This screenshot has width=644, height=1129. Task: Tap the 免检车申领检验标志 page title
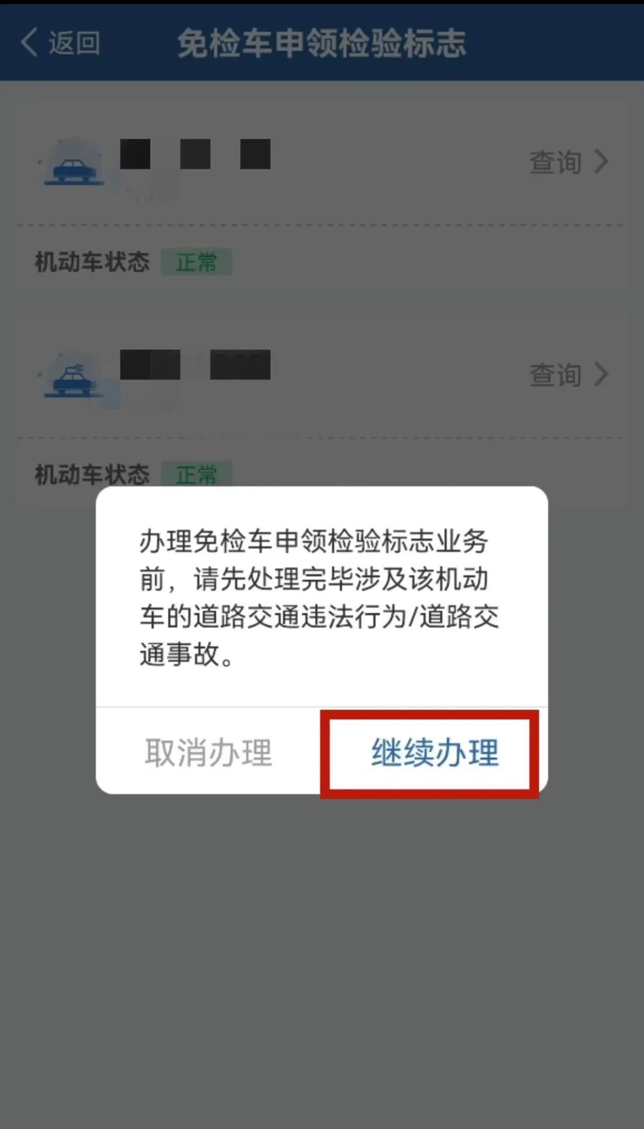321,43
